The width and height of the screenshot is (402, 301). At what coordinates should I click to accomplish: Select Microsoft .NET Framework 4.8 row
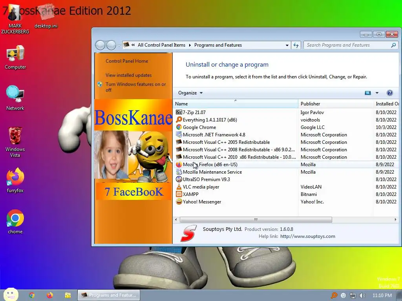(x=286, y=135)
